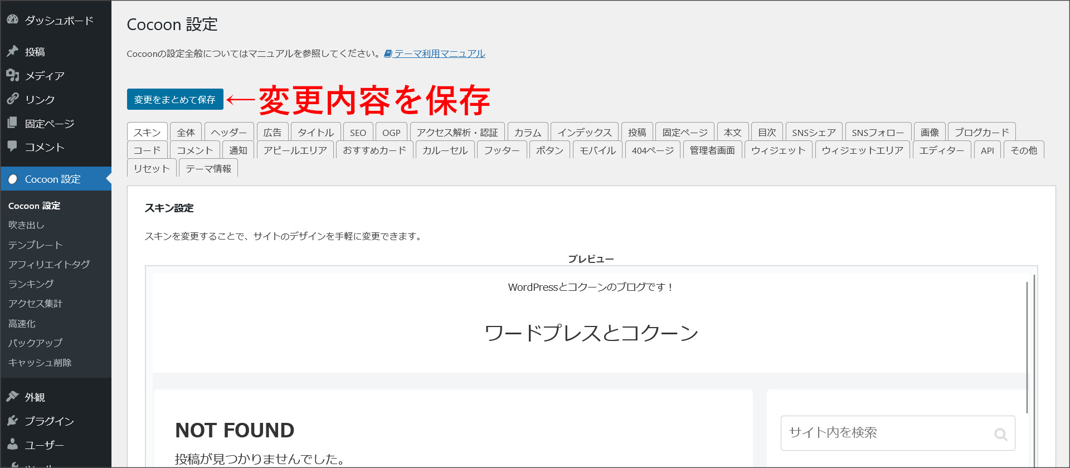Select the アピールエリア tab

295,150
